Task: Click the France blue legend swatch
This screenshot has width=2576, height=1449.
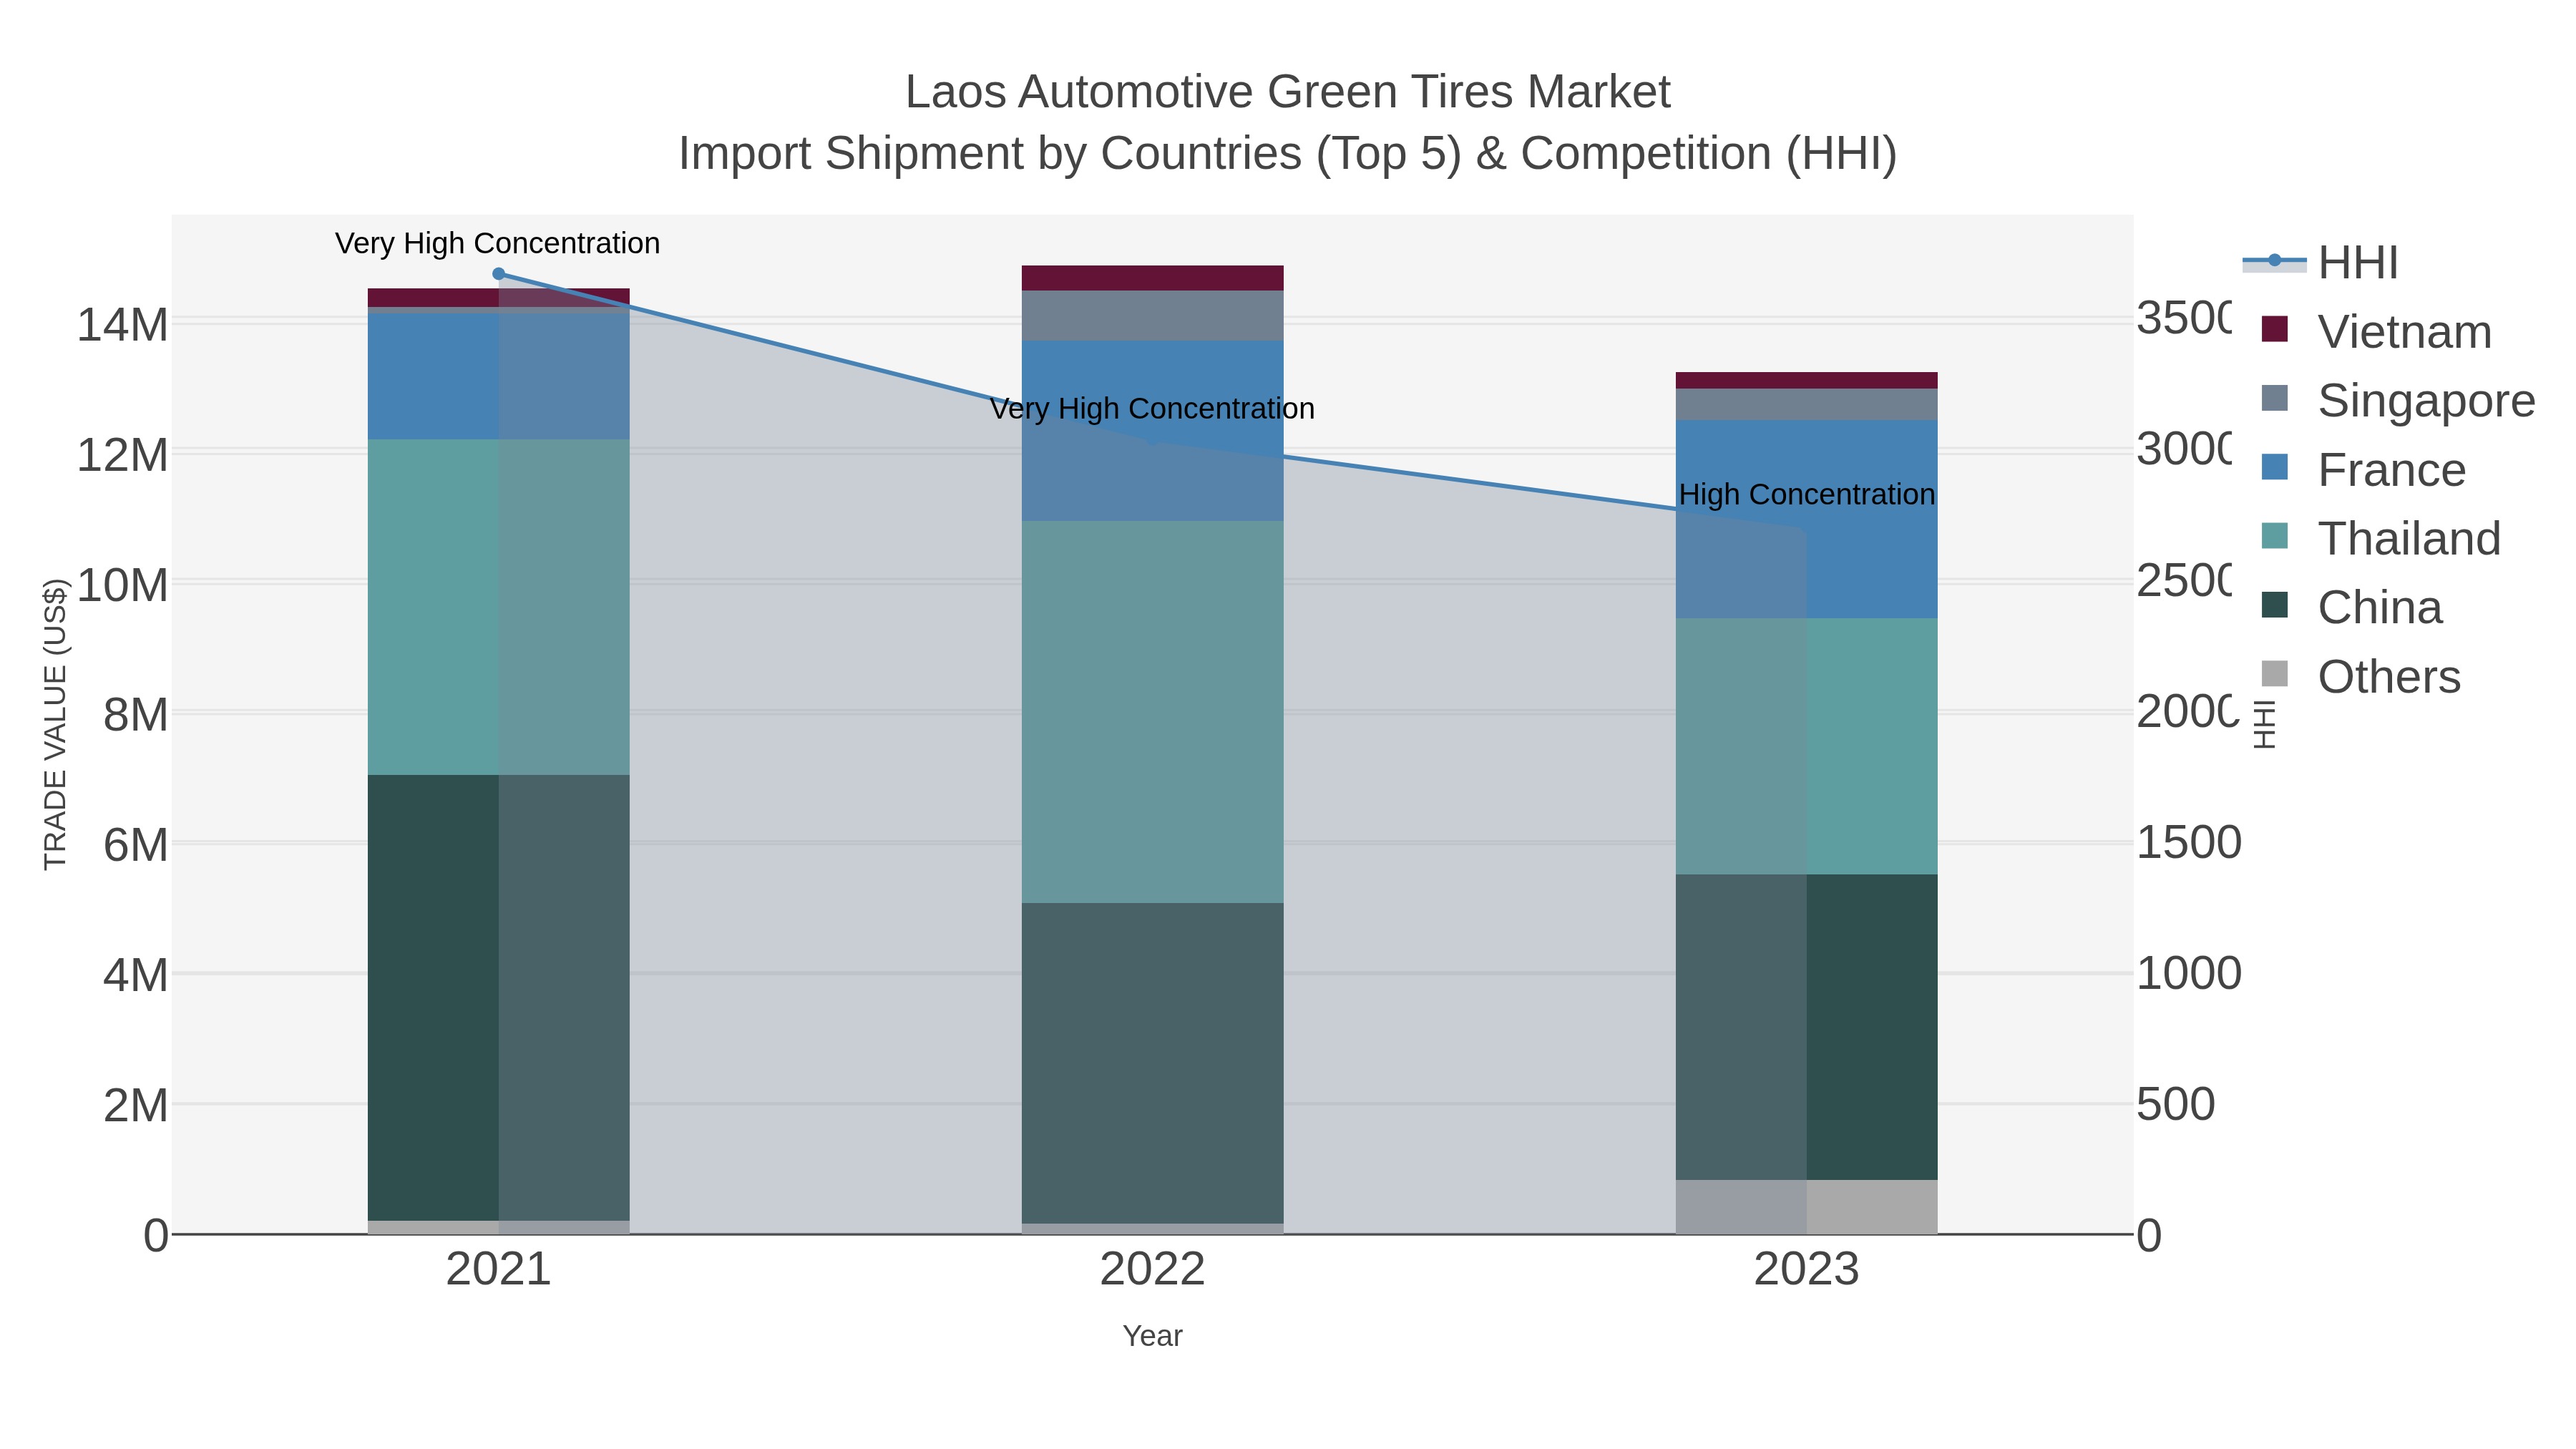Action: [2275, 468]
